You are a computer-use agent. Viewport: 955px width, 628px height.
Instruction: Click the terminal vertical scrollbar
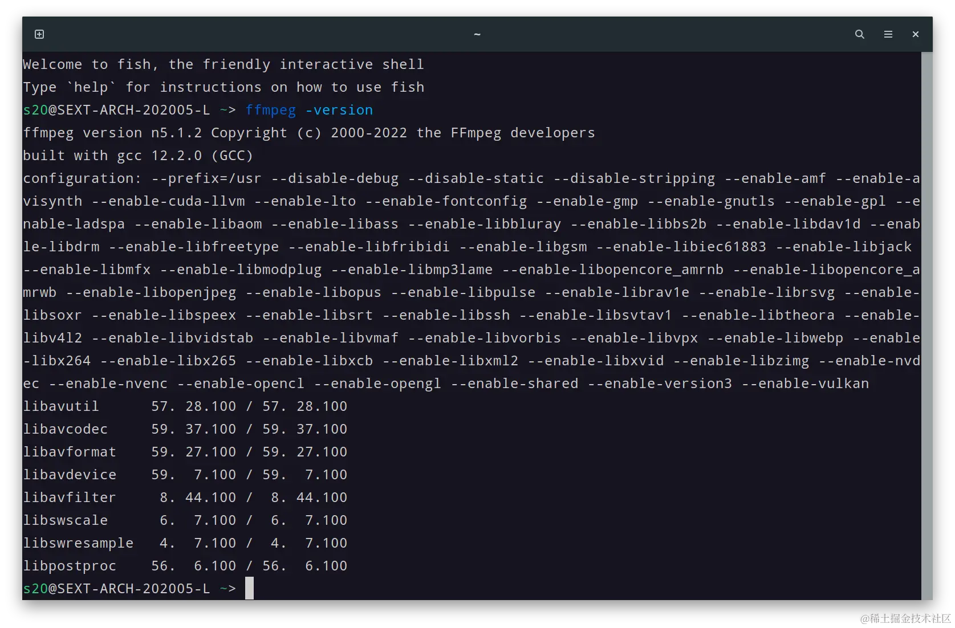927,325
